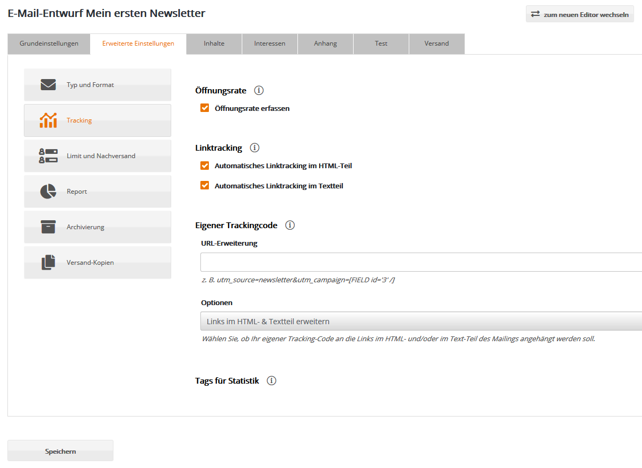This screenshot has width=642, height=468.
Task: Open the Öffnungsrate info icon
Action: (259, 90)
